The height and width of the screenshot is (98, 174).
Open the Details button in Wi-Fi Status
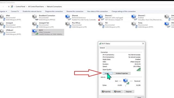click(108, 73)
